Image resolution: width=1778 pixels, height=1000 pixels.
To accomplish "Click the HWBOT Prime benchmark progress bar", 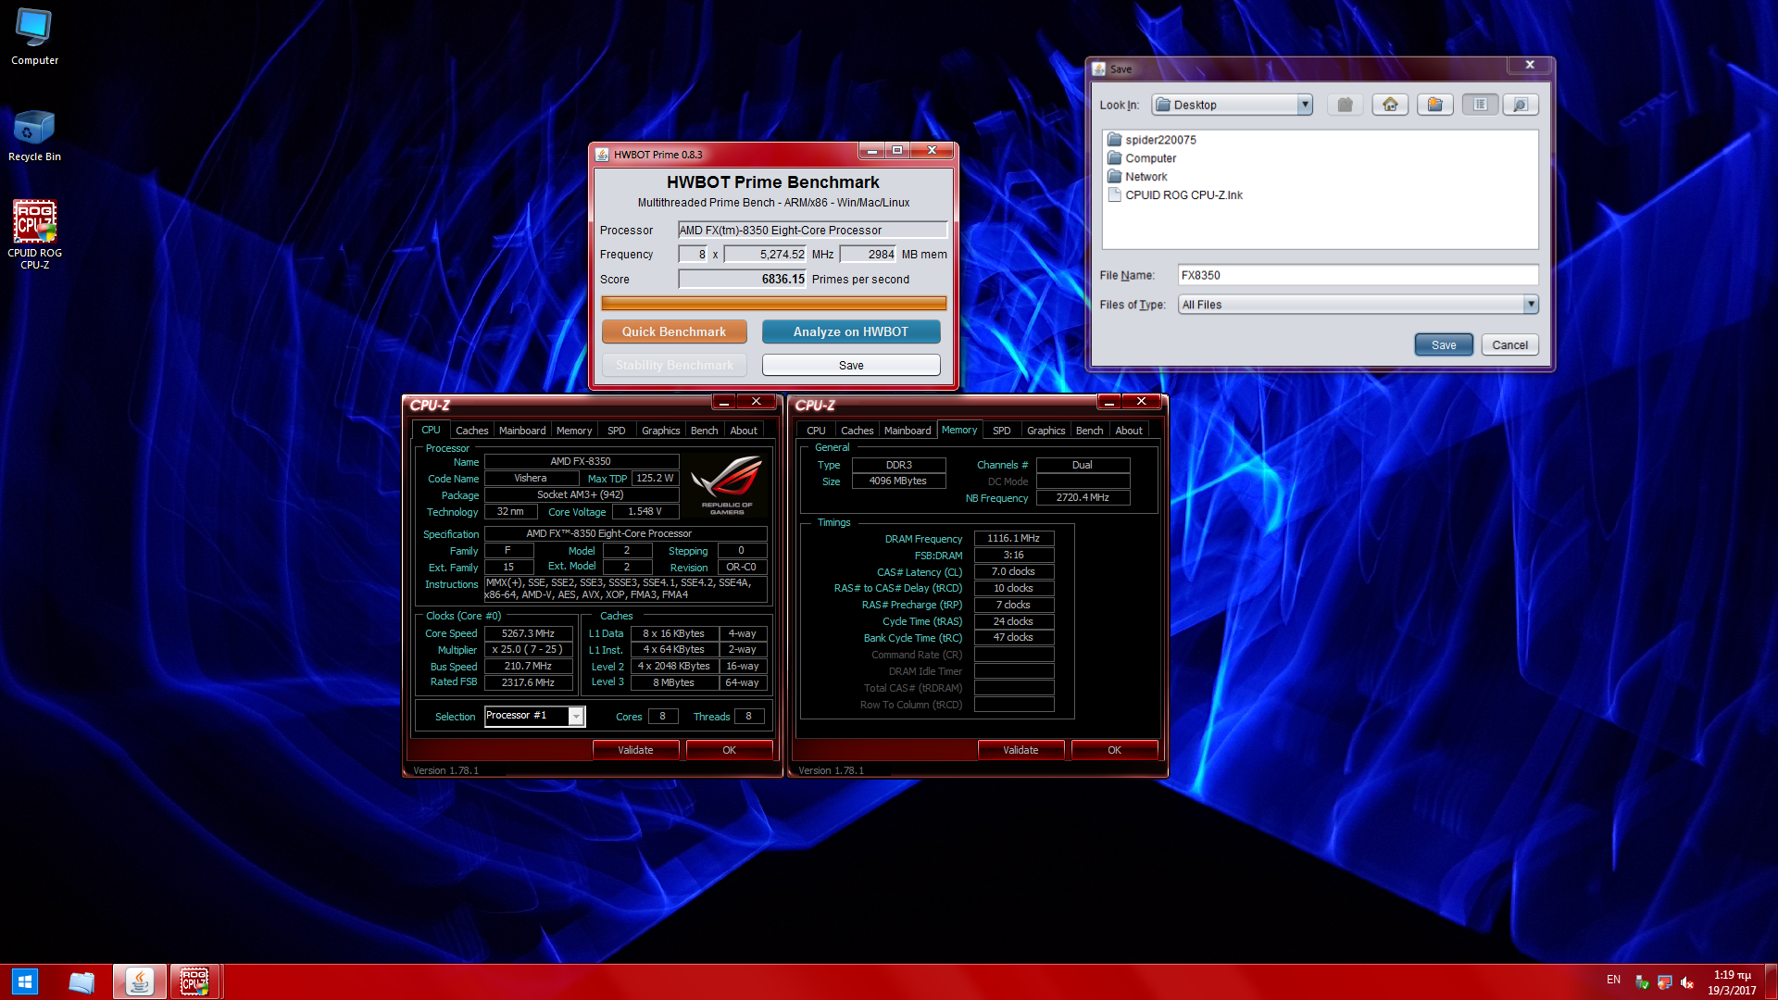I will [773, 304].
